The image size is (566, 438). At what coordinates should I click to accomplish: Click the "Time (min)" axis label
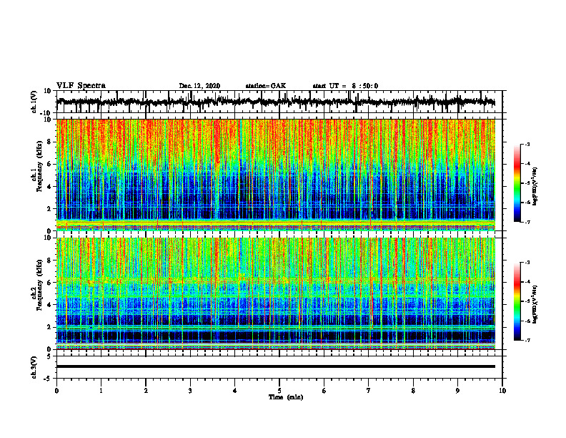[x=286, y=397]
